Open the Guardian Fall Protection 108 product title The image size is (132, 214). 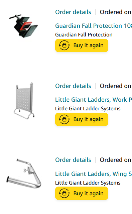94,26
